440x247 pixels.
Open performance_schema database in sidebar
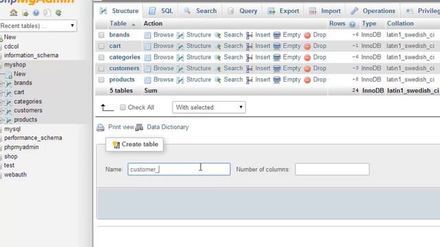coord(33,138)
